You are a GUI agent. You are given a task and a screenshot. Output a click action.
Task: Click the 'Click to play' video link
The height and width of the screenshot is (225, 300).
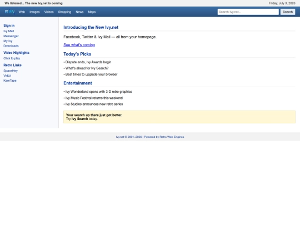[x=12, y=58]
